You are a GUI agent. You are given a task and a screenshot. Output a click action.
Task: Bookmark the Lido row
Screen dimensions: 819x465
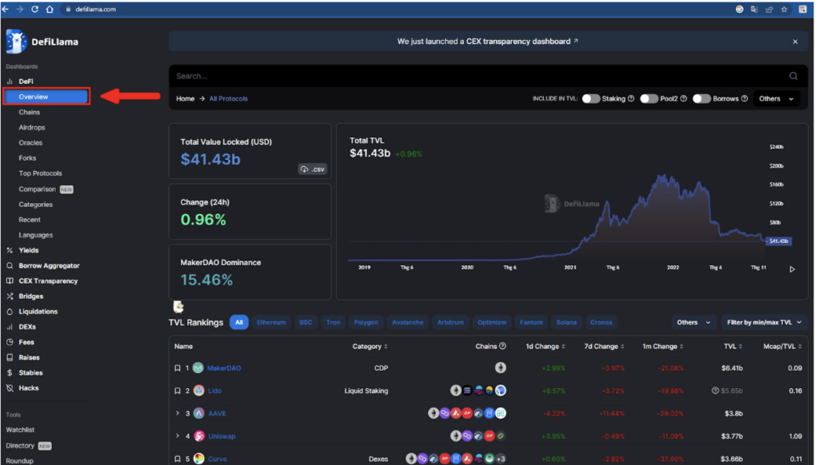pyautogui.click(x=178, y=391)
